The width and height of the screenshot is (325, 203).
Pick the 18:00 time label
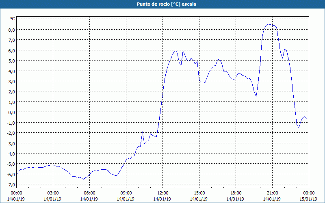point(236,193)
